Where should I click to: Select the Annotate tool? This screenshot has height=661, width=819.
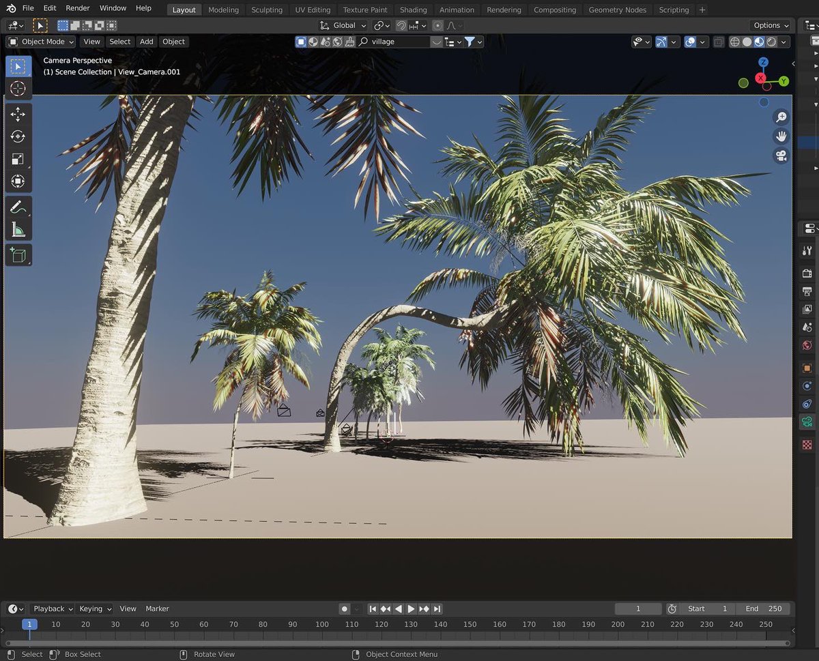[17, 207]
